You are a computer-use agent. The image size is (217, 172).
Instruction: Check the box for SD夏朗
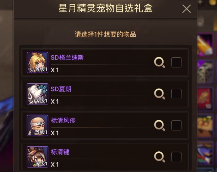[177, 94]
